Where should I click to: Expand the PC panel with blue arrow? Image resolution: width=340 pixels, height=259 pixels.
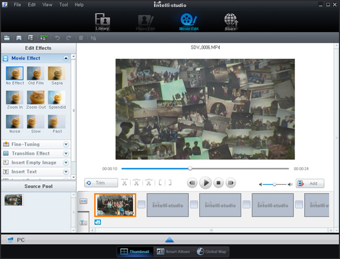click(x=169, y=240)
